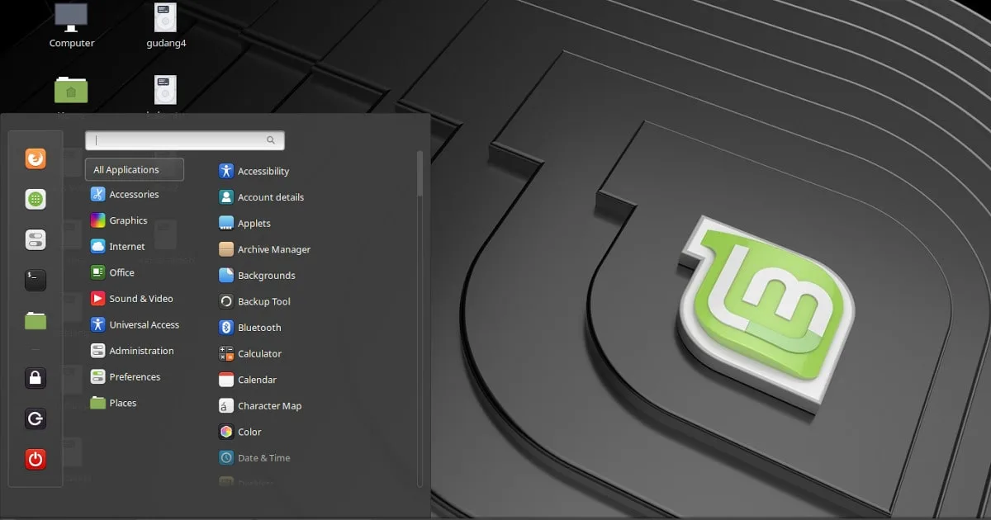The width and height of the screenshot is (991, 520).
Task: Click the "Calculator" text label
Action: (x=260, y=354)
